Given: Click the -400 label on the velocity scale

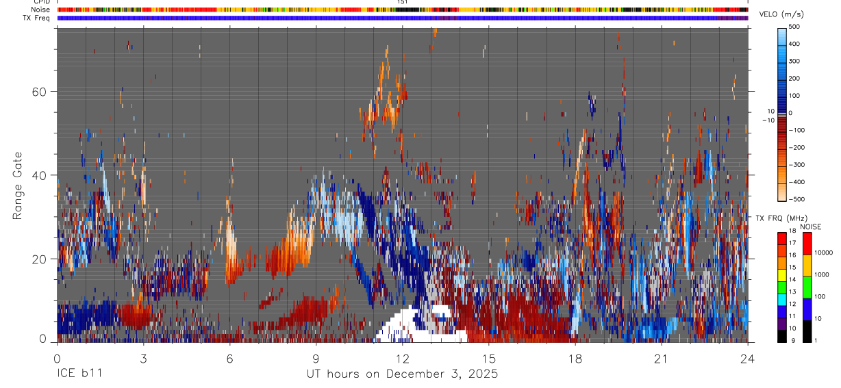Looking at the screenshot, I should (798, 182).
